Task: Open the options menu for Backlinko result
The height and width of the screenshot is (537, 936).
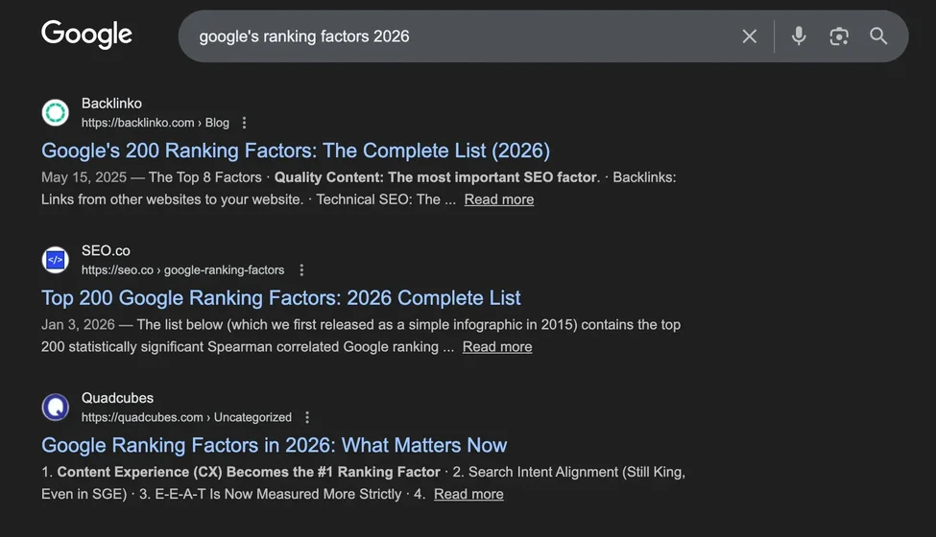Action: coord(244,123)
